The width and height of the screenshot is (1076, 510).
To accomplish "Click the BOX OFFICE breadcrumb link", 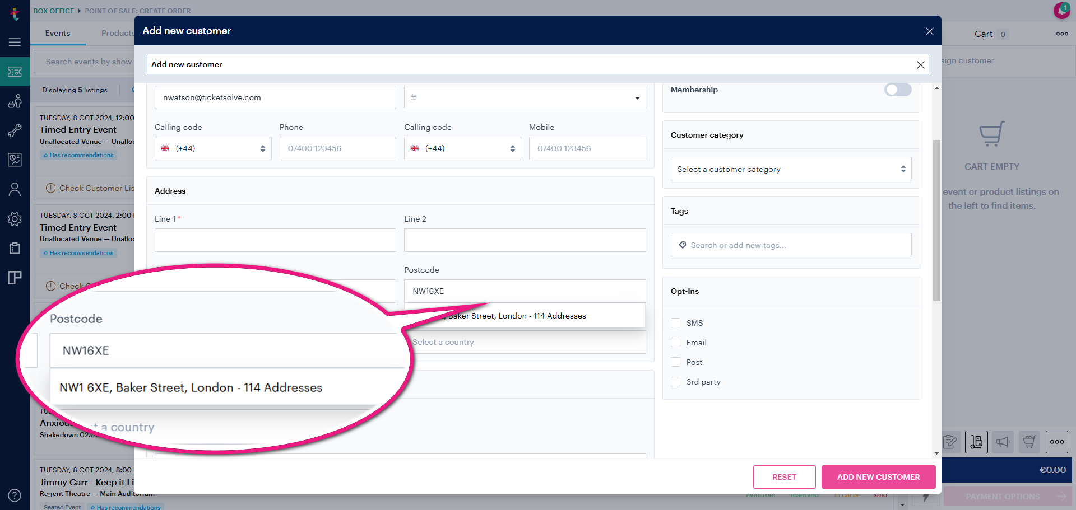I will (54, 11).
